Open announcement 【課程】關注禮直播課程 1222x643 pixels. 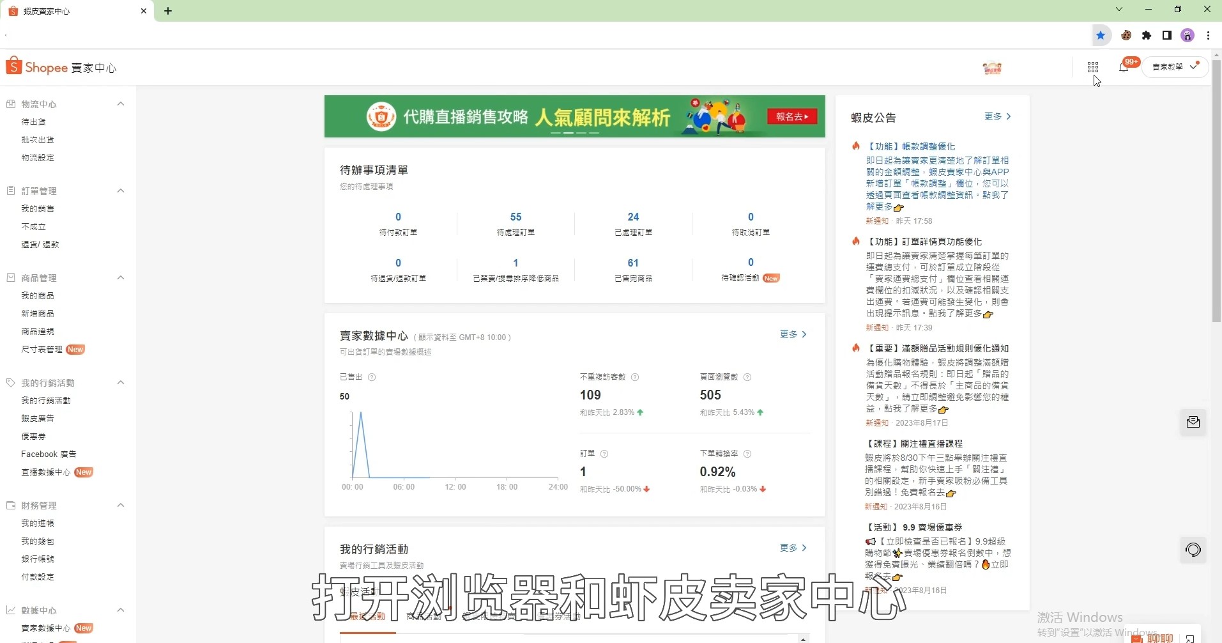(914, 443)
